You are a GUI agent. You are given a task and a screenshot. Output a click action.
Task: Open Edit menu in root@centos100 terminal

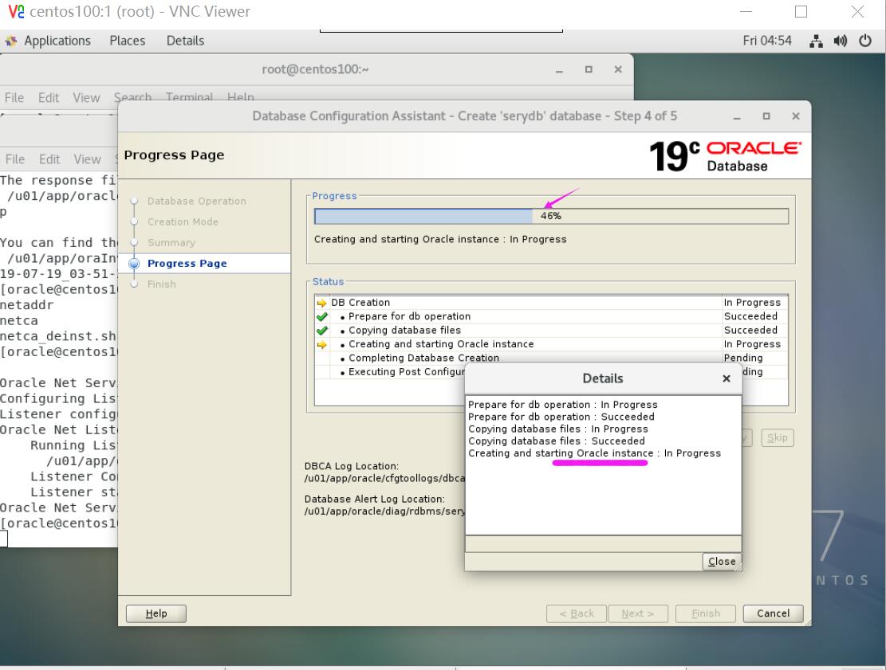tap(49, 98)
